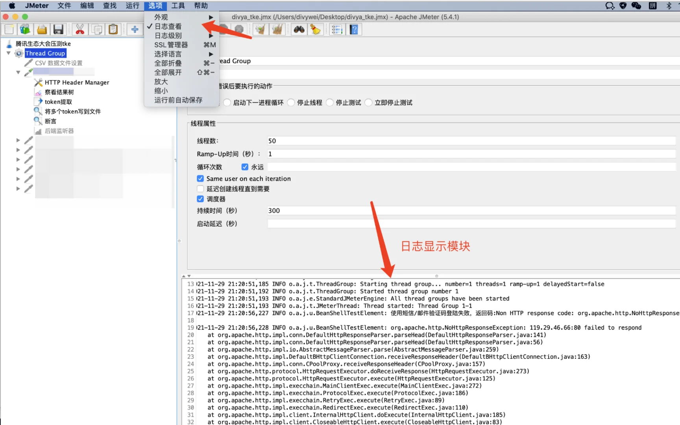Toggle the 永远 loop forever checkbox

click(x=245, y=167)
